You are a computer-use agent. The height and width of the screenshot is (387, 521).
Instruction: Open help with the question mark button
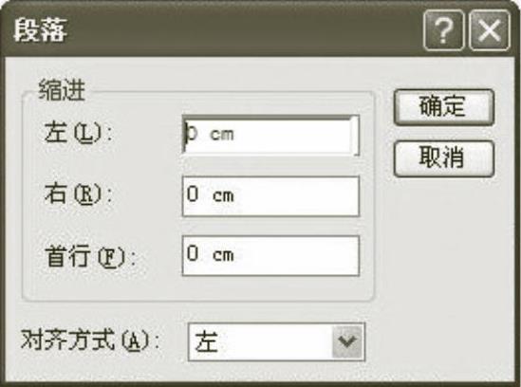point(443,30)
